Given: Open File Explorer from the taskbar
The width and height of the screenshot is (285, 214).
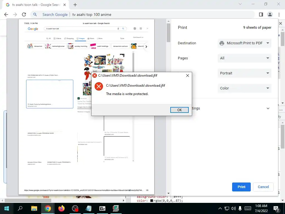Looking at the screenshot, I should coord(34,208).
